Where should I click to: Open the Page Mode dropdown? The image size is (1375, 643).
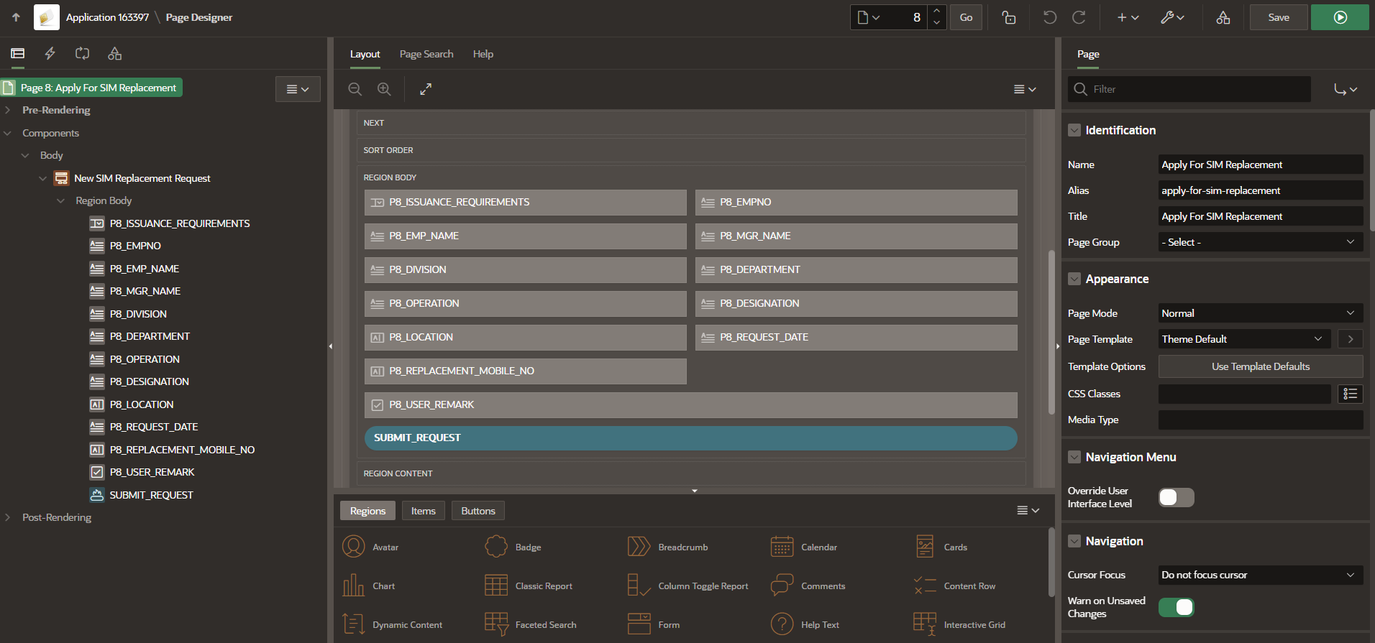coord(1259,313)
